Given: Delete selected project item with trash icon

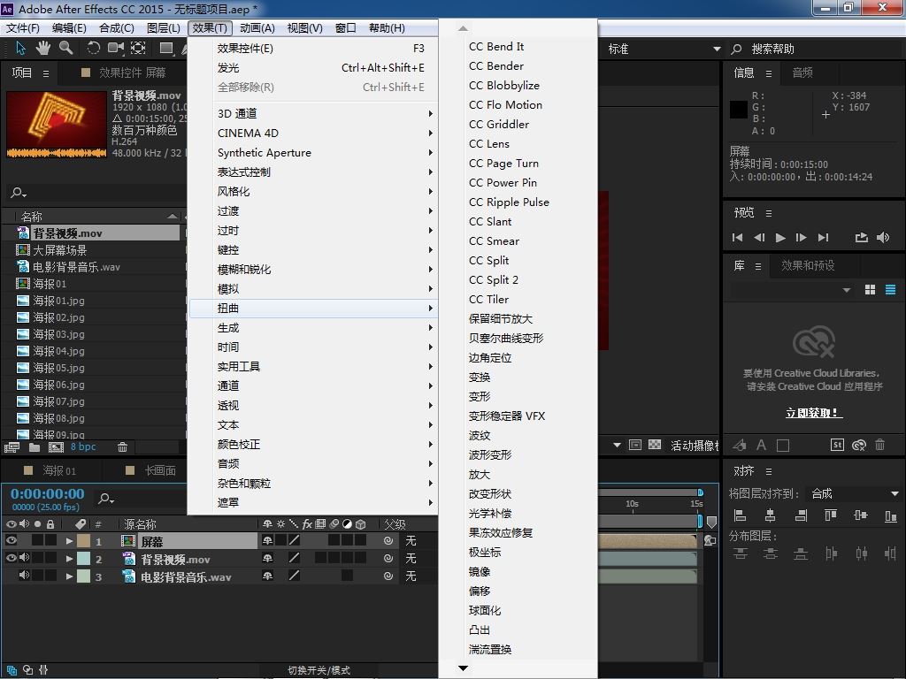Looking at the screenshot, I should [x=122, y=446].
